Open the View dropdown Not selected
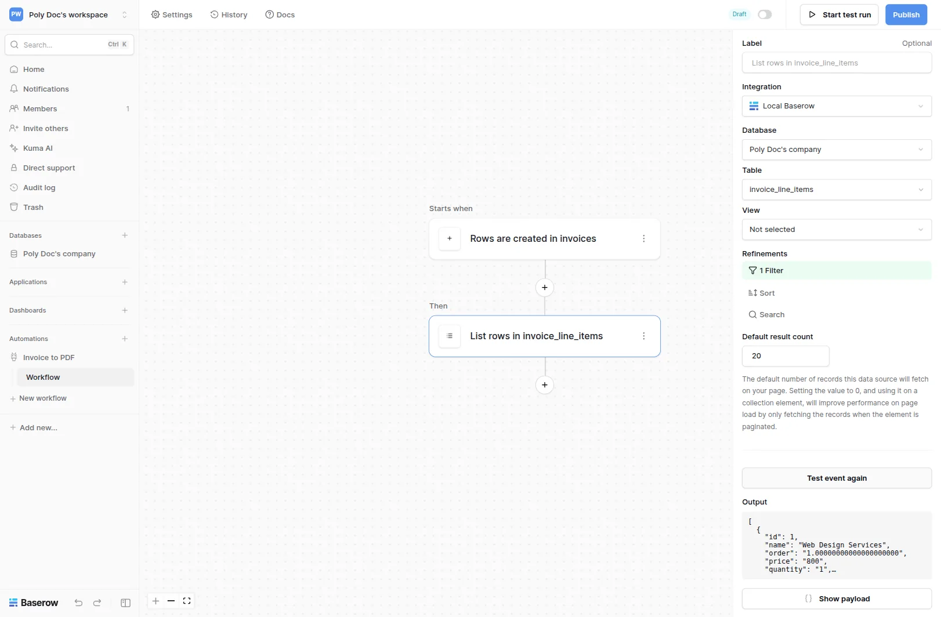The width and height of the screenshot is (941, 617). tap(837, 230)
